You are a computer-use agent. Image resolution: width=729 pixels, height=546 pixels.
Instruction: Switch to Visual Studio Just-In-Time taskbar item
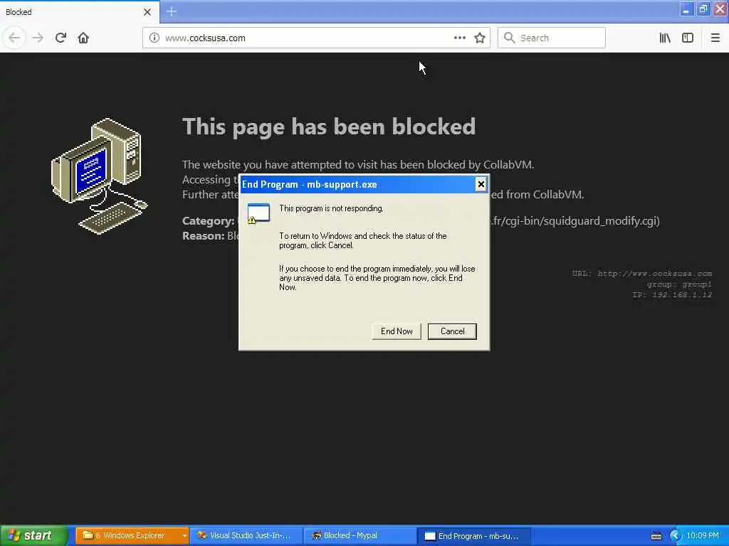[x=246, y=535]
